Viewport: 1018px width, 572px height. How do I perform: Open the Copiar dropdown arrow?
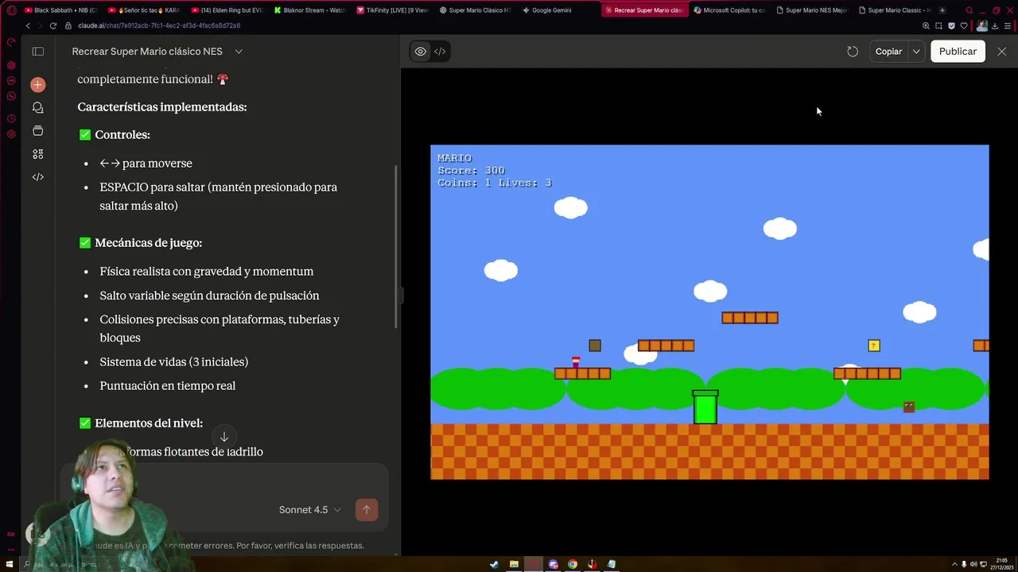(x=916, y=52)
